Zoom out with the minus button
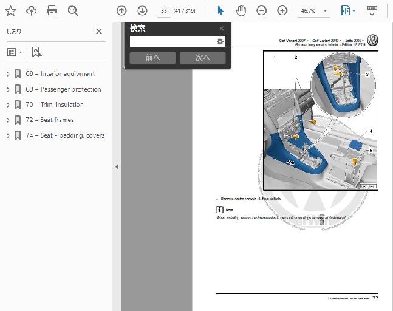Image resolution: width=393 pixels, height=311 pixels. [x=261, y=11]
